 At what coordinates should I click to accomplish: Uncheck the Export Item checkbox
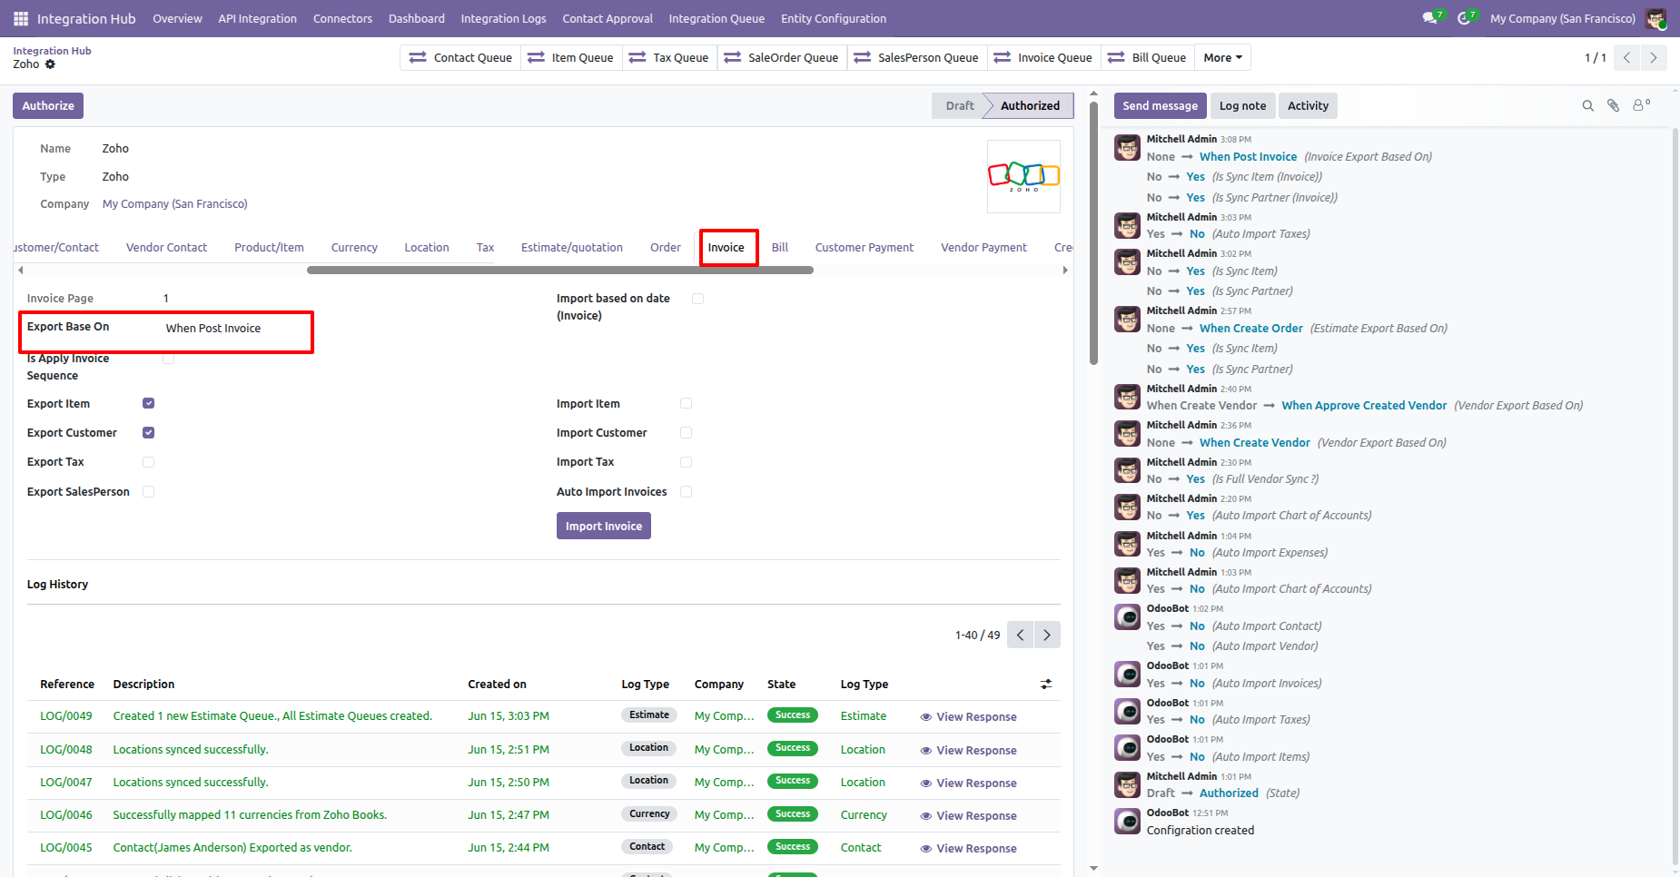point(148,403)
